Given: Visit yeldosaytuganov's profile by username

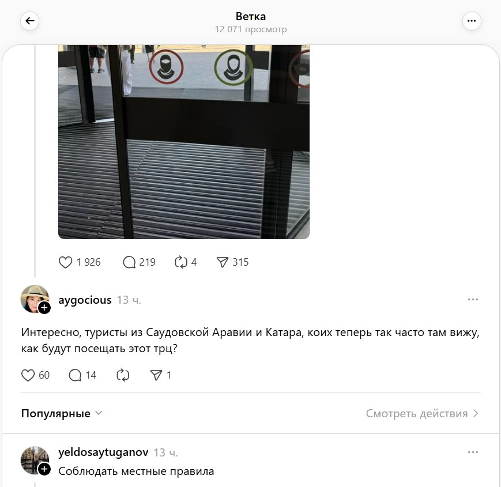Looking at the screenshot, I should (x=103, y=452).
